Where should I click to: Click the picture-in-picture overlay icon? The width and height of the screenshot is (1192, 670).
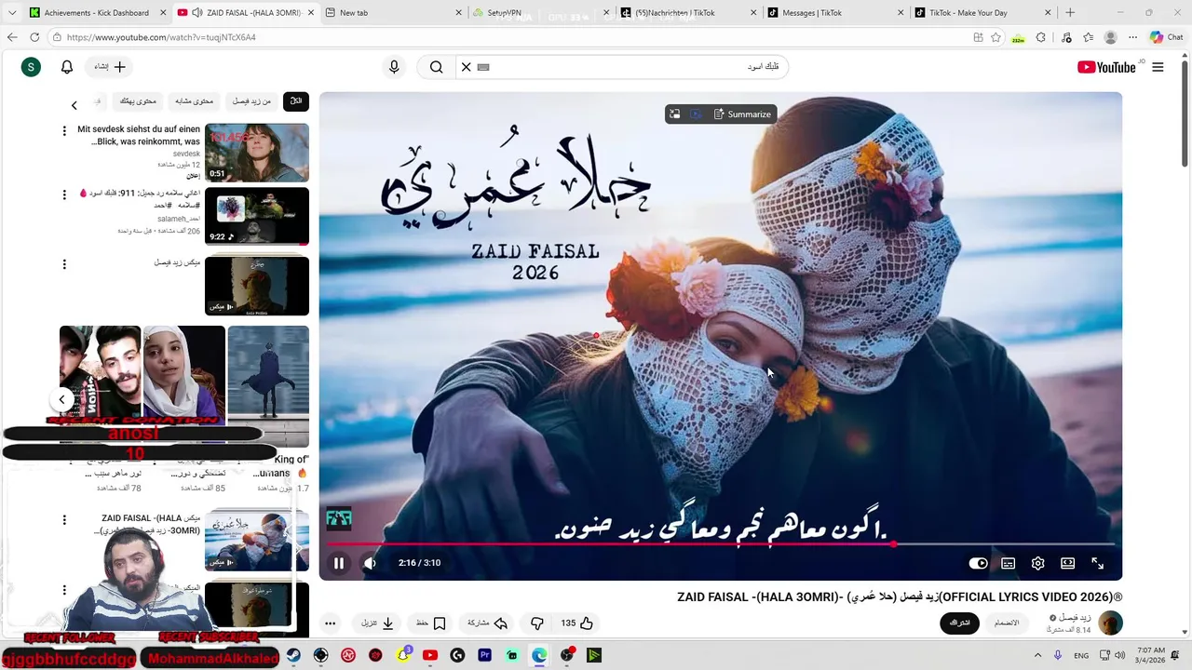674,114
